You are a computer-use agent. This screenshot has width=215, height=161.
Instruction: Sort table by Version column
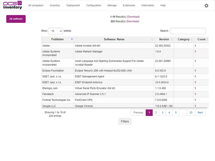(x=164, y=39)
